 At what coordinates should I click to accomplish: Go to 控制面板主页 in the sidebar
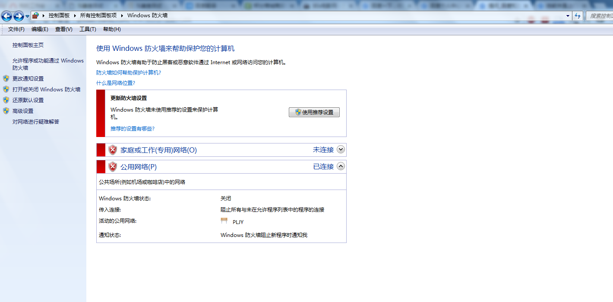tap(28, 45)
